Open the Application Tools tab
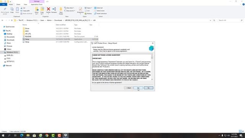This screenshot has height=138, width=245. tap(37, 4)
